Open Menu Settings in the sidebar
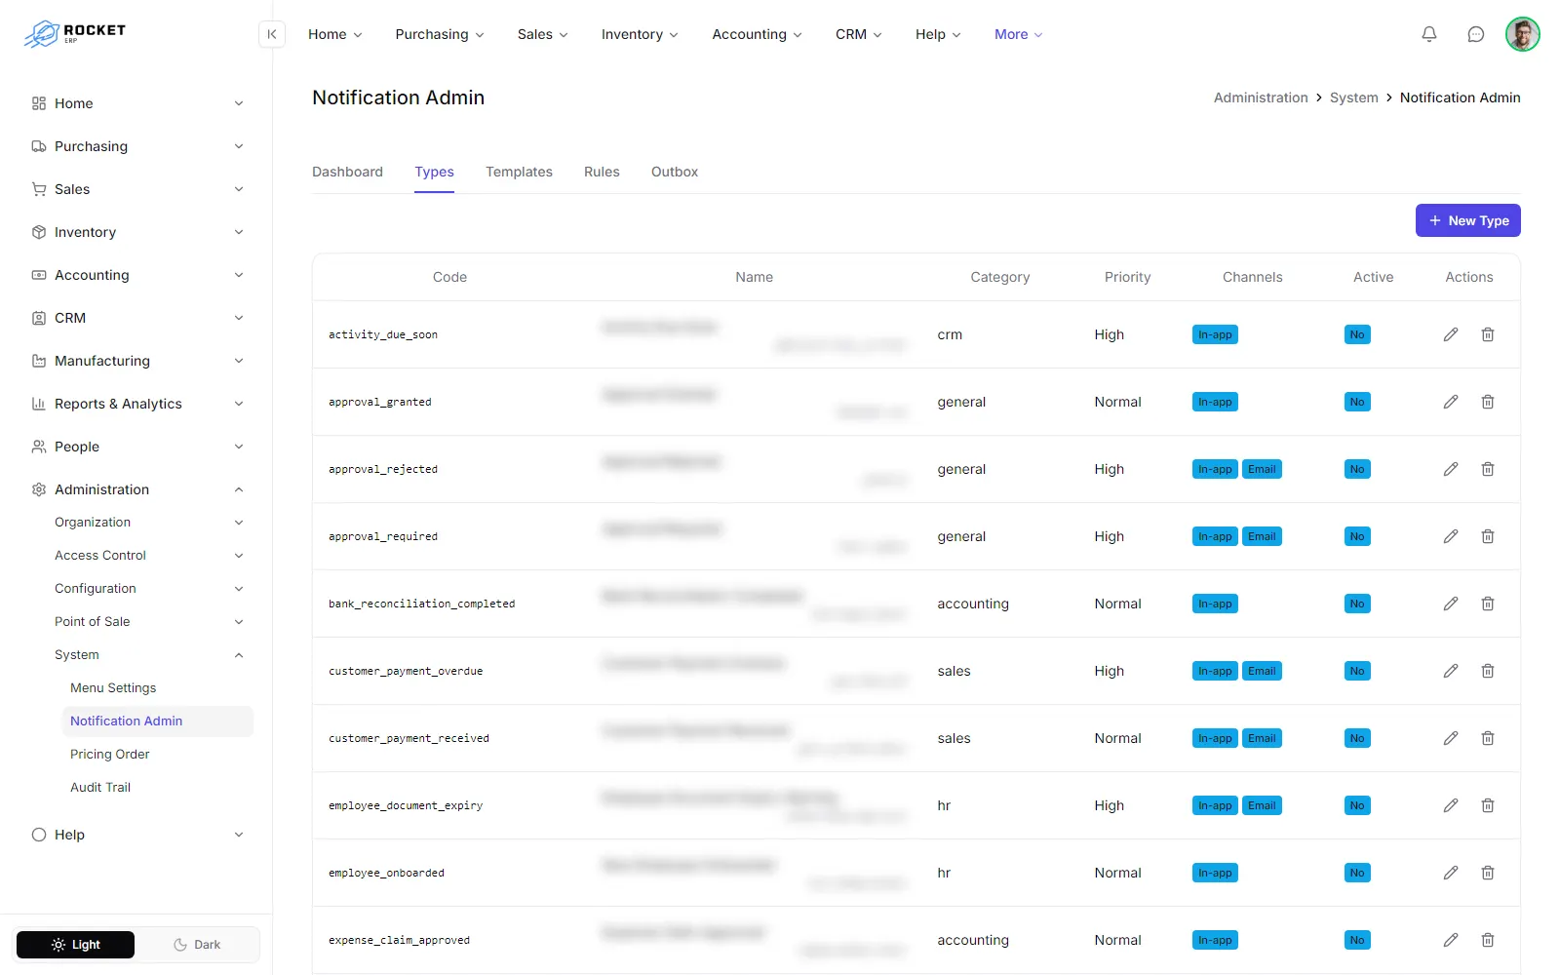 pyautogui.click(x=113, y=688)
